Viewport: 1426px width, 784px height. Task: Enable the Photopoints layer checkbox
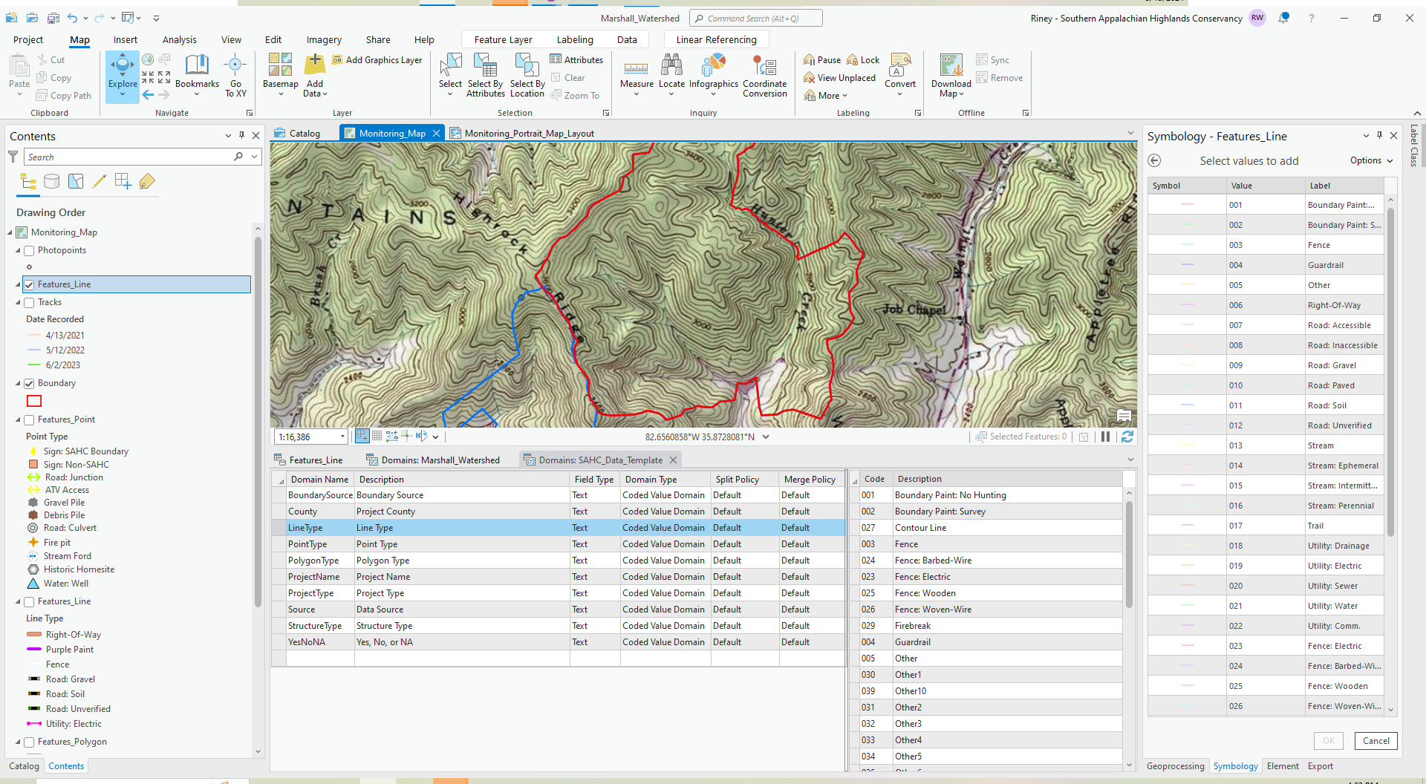pyautogui.click(x=30, y=251)
